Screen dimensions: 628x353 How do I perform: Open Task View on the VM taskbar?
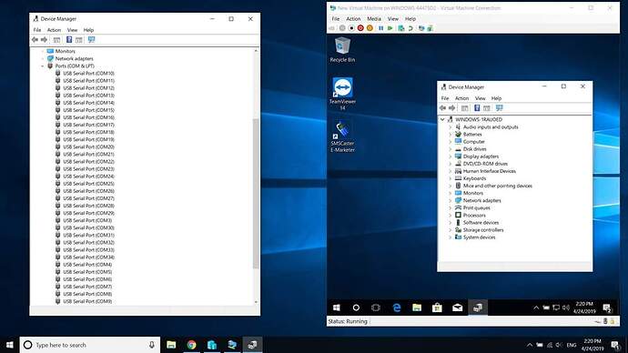pos(376,308)
